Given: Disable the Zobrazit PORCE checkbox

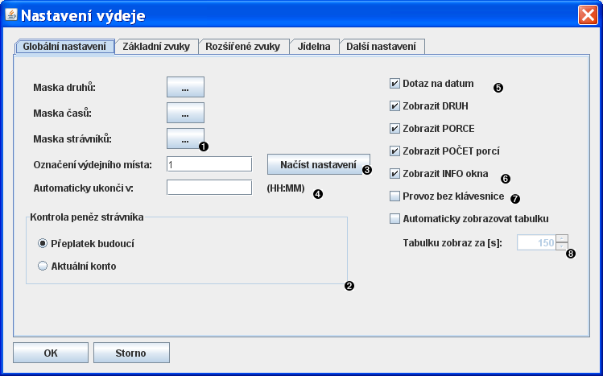Looking at the screenshot, I should [x=394, y=128].
